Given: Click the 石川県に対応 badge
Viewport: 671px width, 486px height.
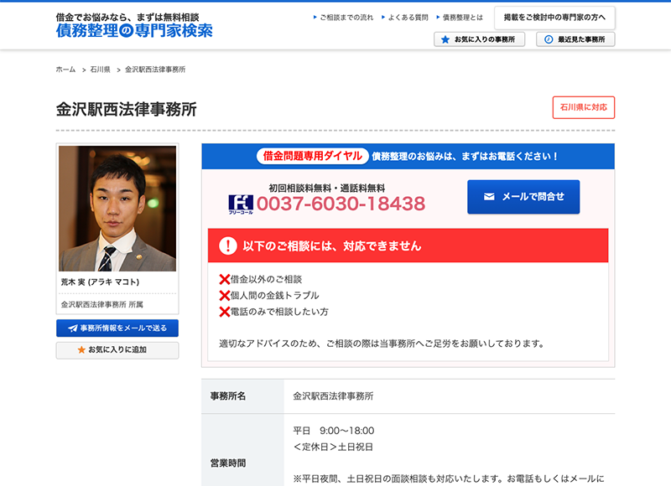Looking at the screenshot, I should tap(583, 107).
